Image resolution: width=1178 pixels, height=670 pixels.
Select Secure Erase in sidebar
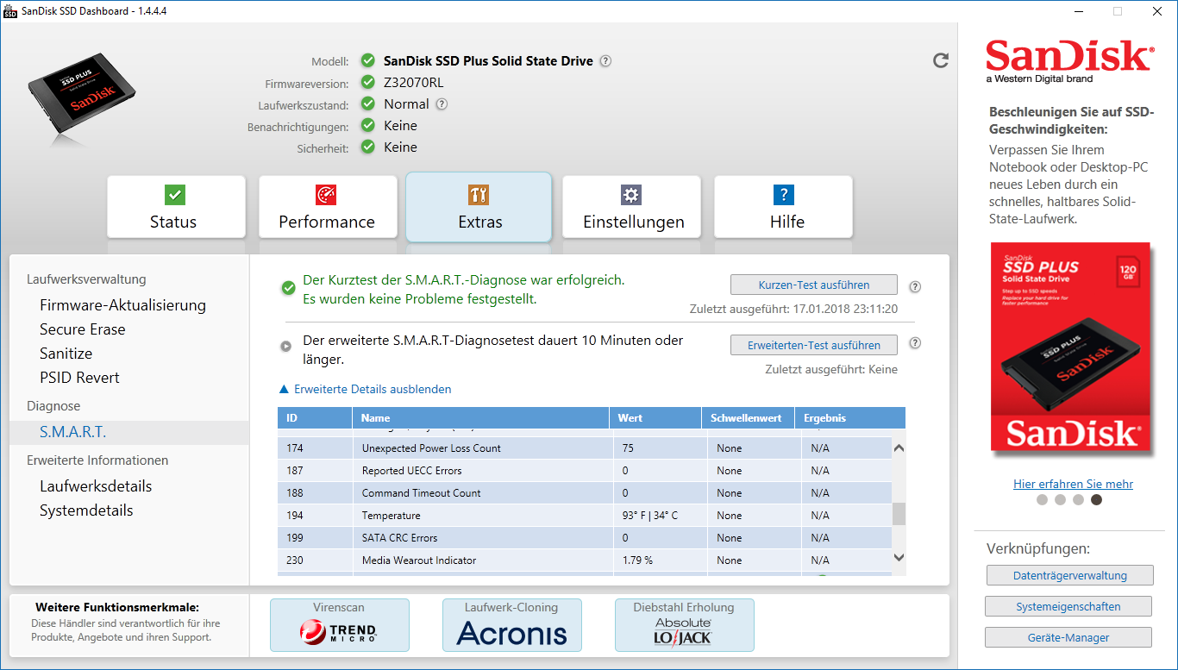point(83,329)
